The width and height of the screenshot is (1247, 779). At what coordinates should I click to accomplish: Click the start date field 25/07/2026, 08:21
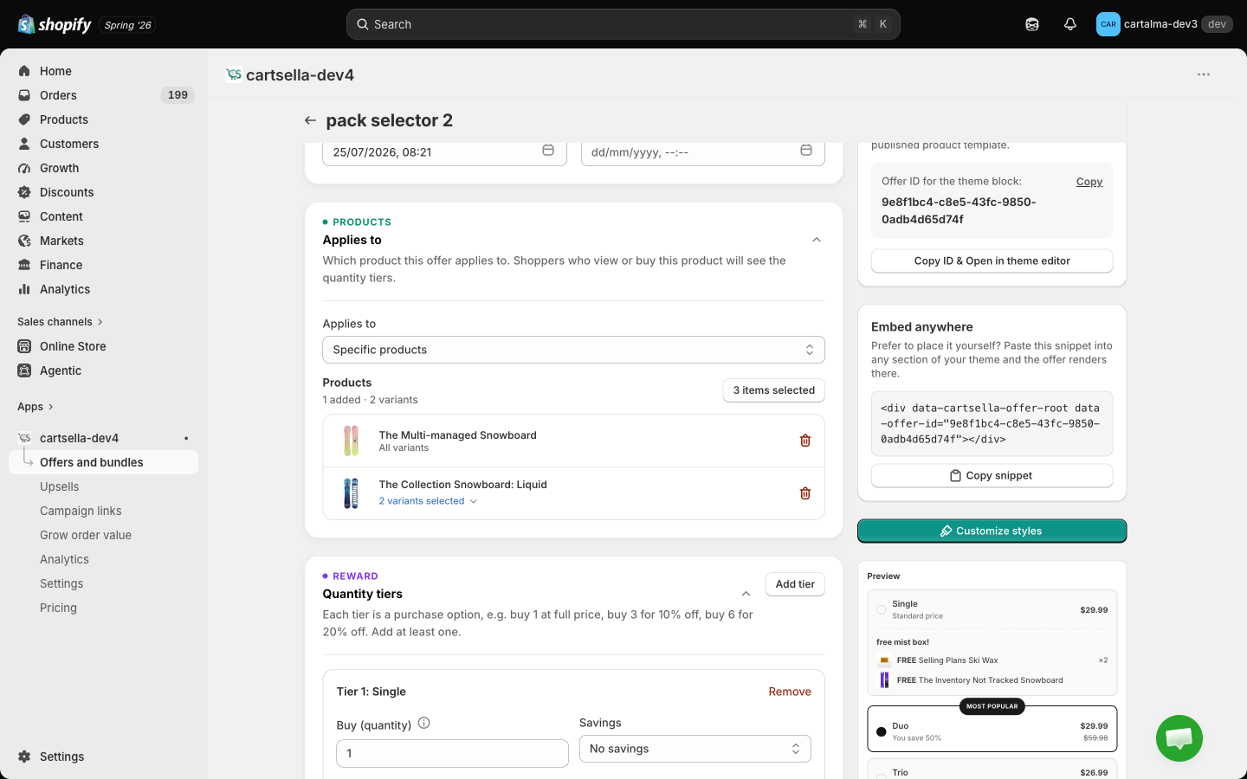[x=444, y=152]
